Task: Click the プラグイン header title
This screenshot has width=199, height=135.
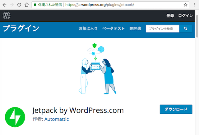Action: [21, 29]
